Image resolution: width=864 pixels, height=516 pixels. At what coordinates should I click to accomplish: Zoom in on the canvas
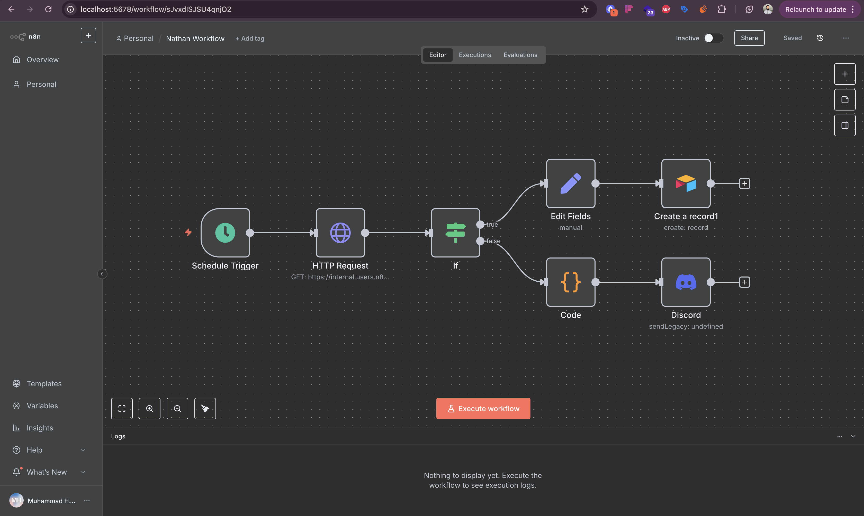pos(150,408)
